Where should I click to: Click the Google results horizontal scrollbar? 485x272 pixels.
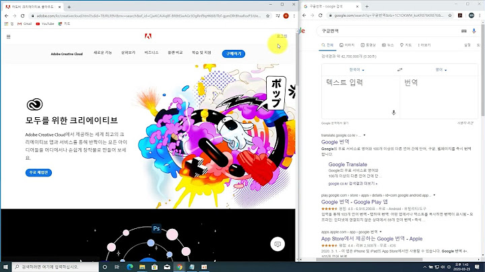[369, 260]
